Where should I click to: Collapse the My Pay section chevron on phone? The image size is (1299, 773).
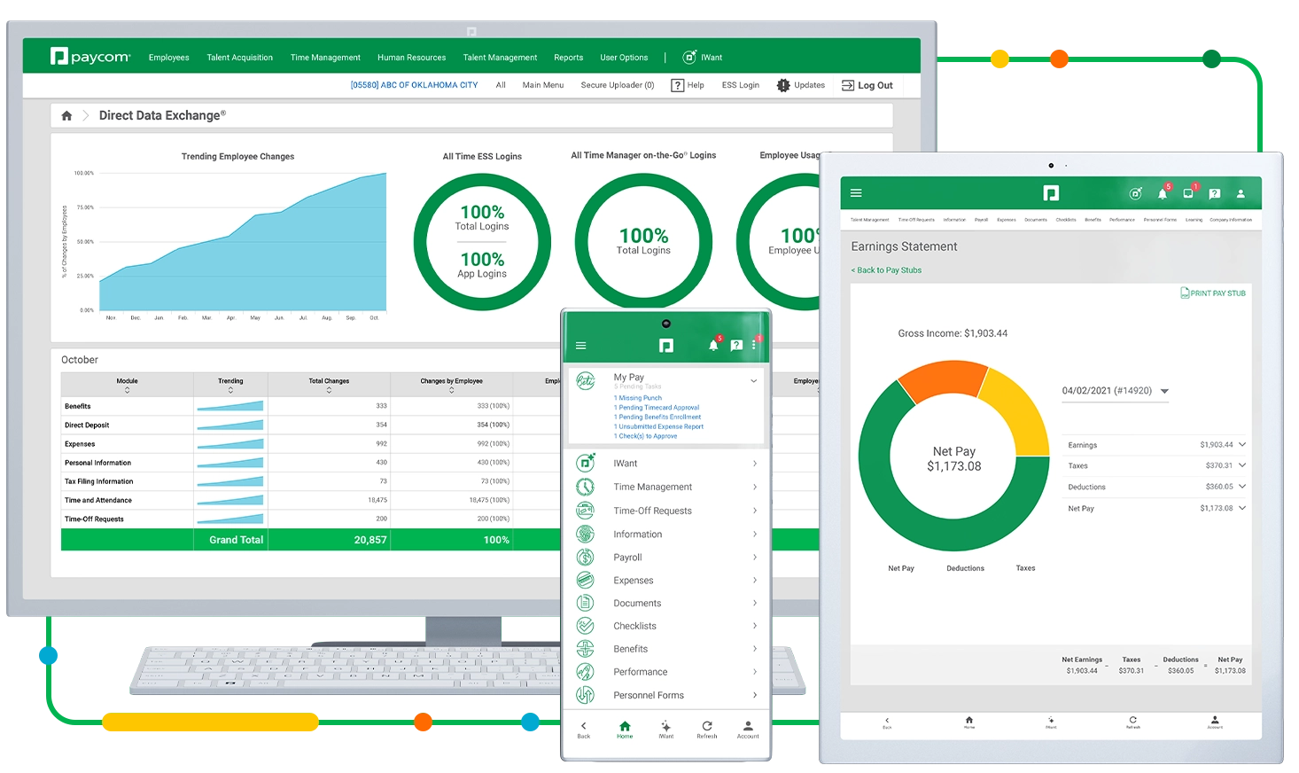754,380
